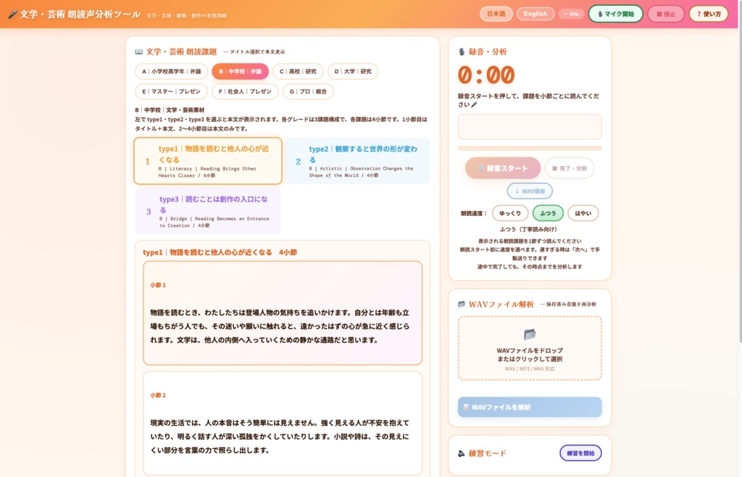Screen dimensions: 742x477
Task: Click the WAVファイルを解析 analyze button
Action: point(529,407)
